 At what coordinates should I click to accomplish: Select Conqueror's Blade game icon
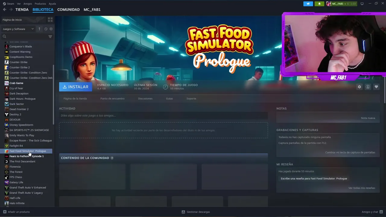point(7,46)
